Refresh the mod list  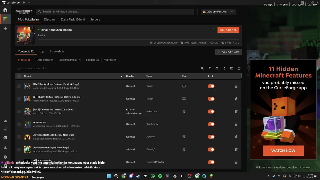[239, 68]
